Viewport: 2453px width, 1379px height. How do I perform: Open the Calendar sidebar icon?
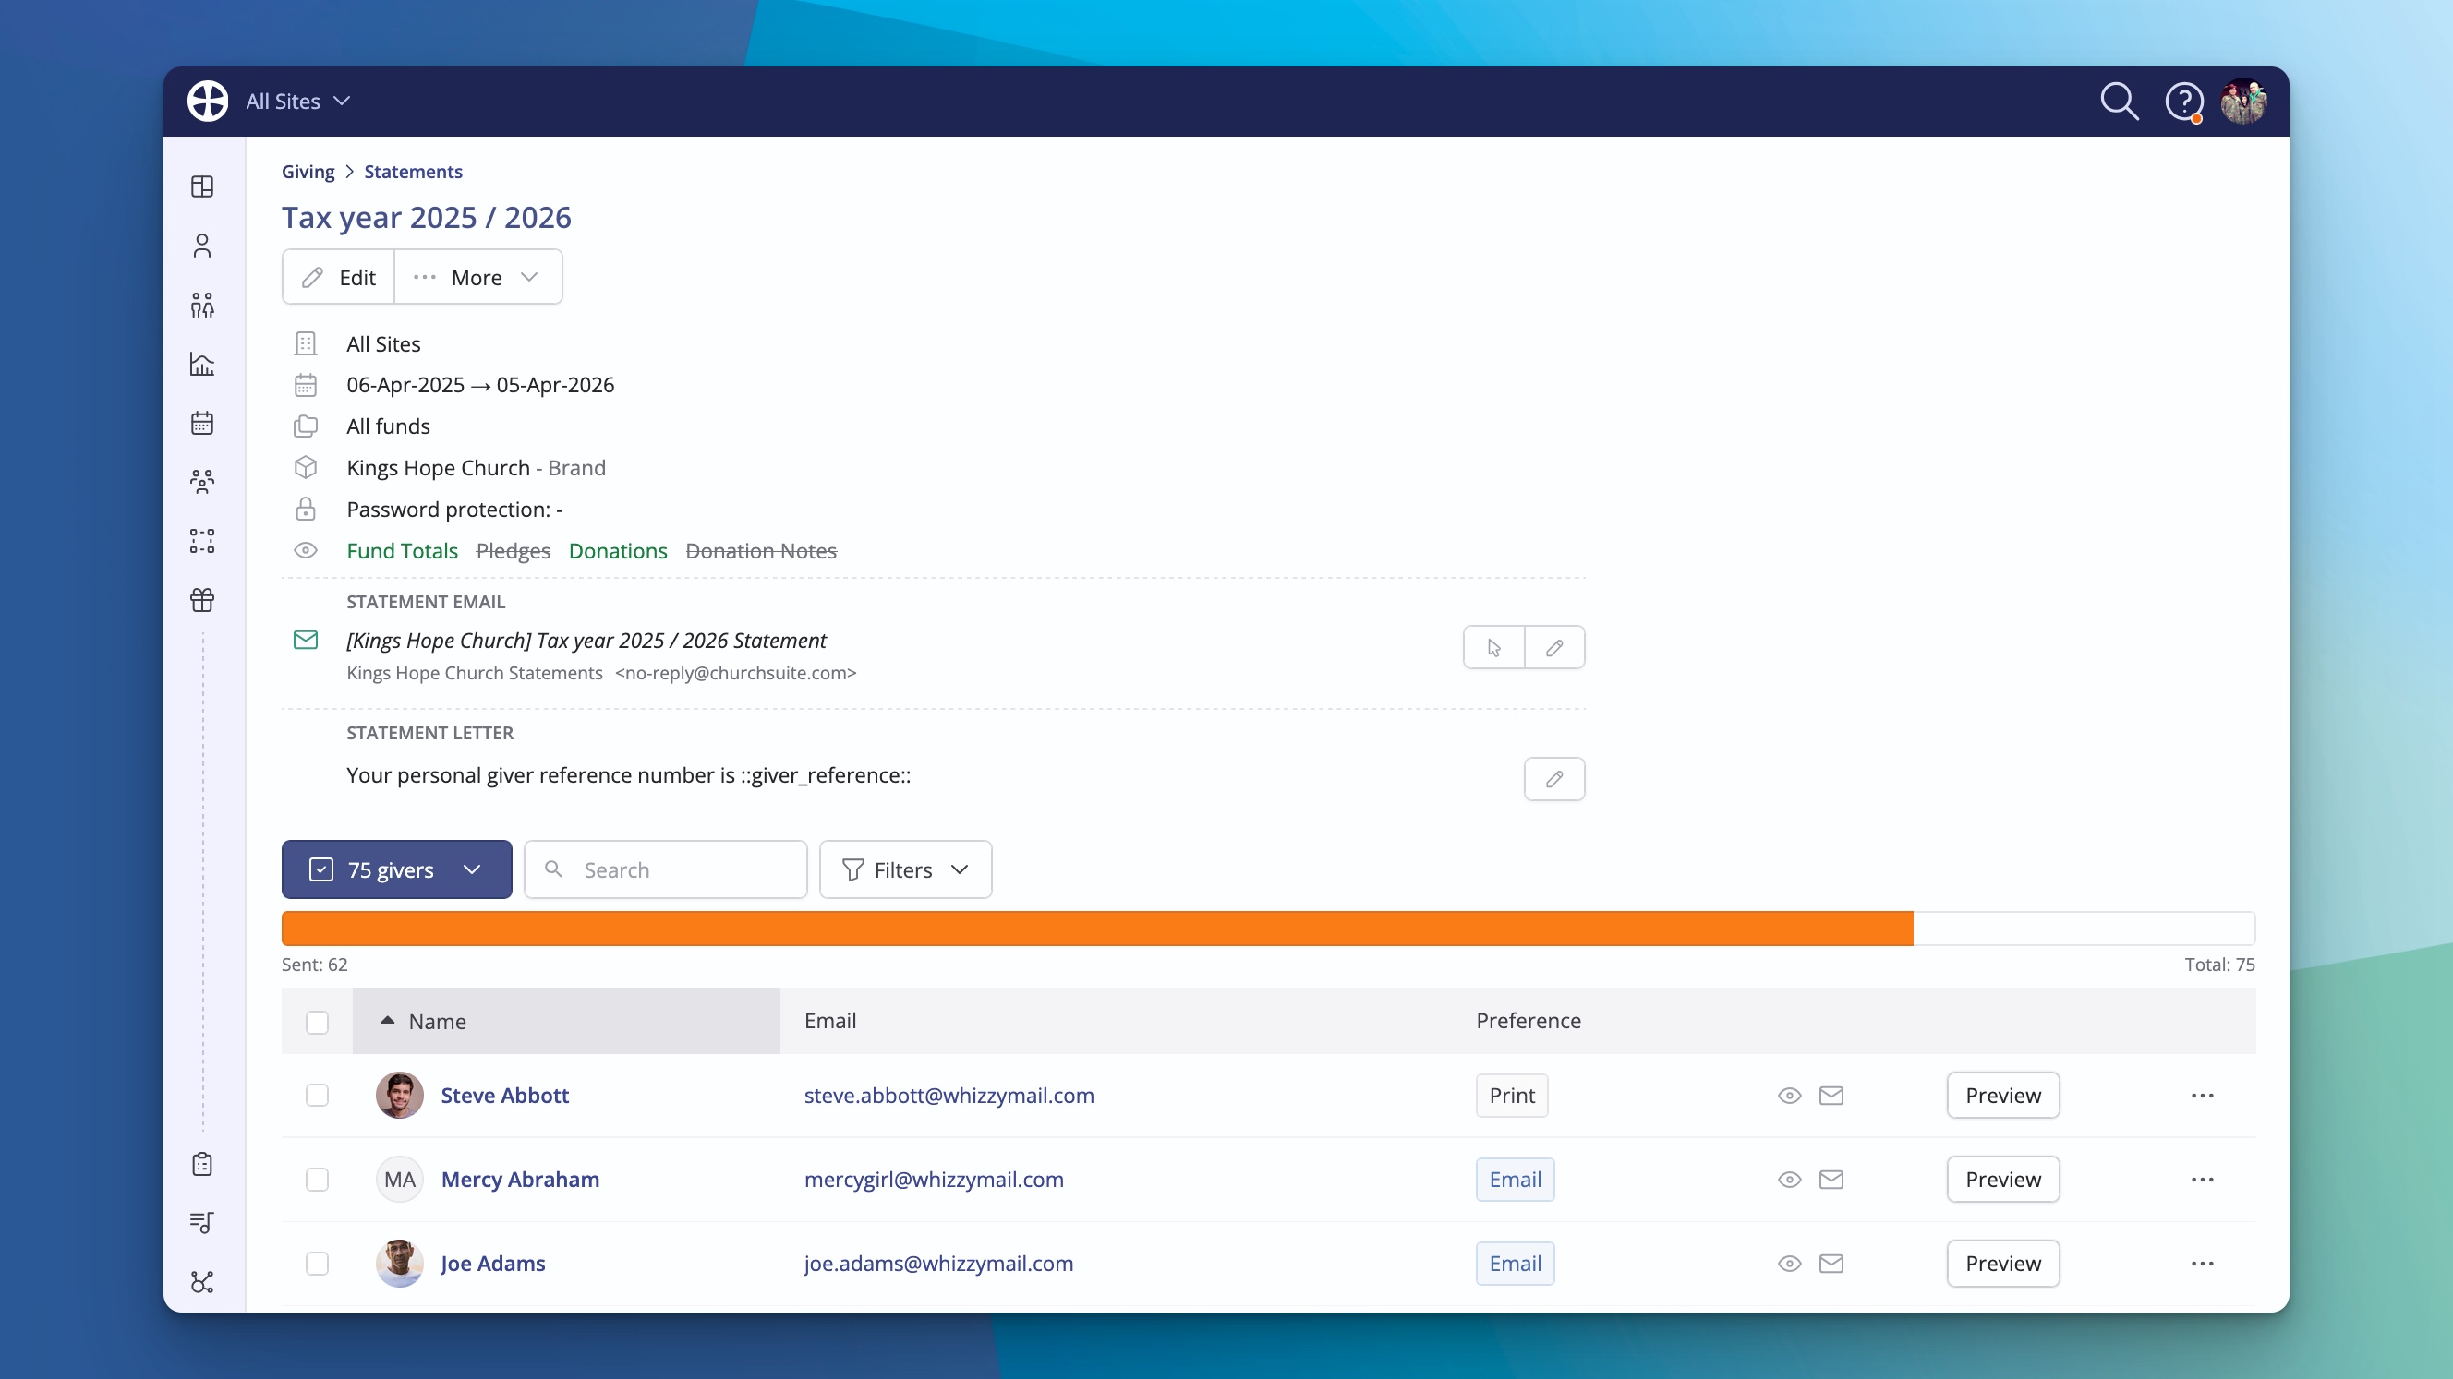coord(202,423)
